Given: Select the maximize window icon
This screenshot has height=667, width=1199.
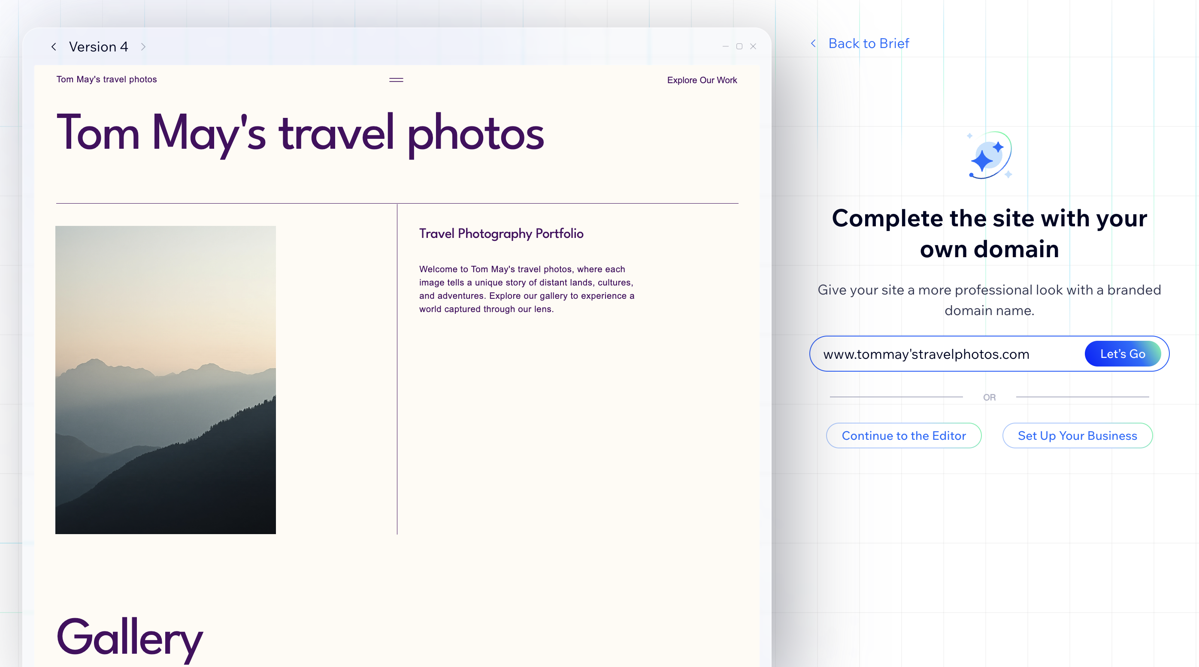Looking at the screenshot, I should click(739, 46).
